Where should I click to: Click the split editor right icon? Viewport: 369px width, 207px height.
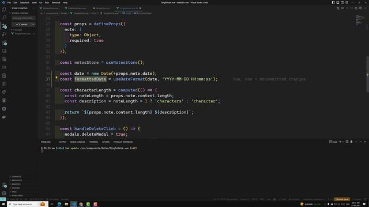pos(360,8)
